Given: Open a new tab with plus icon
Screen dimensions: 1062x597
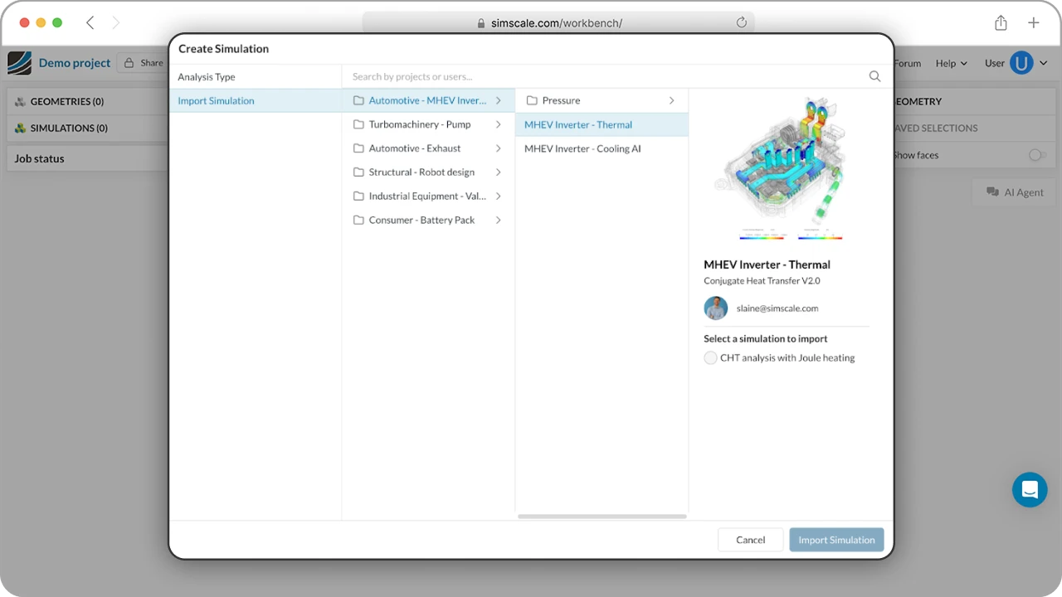Looking at the screenshot, I should click(1033, 22).
